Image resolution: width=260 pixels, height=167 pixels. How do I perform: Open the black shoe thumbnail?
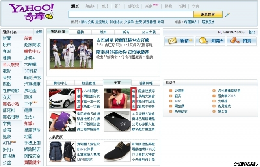tap(117, 152)
